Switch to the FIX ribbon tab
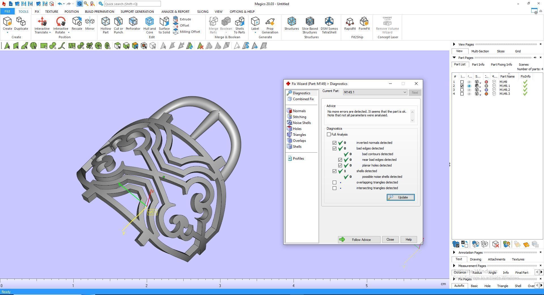 [x=37, y=12]
